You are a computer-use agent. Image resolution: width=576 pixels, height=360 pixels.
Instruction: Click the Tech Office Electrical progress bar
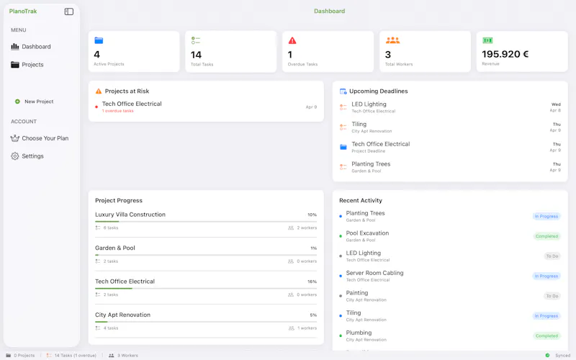(x=206, y=289)
